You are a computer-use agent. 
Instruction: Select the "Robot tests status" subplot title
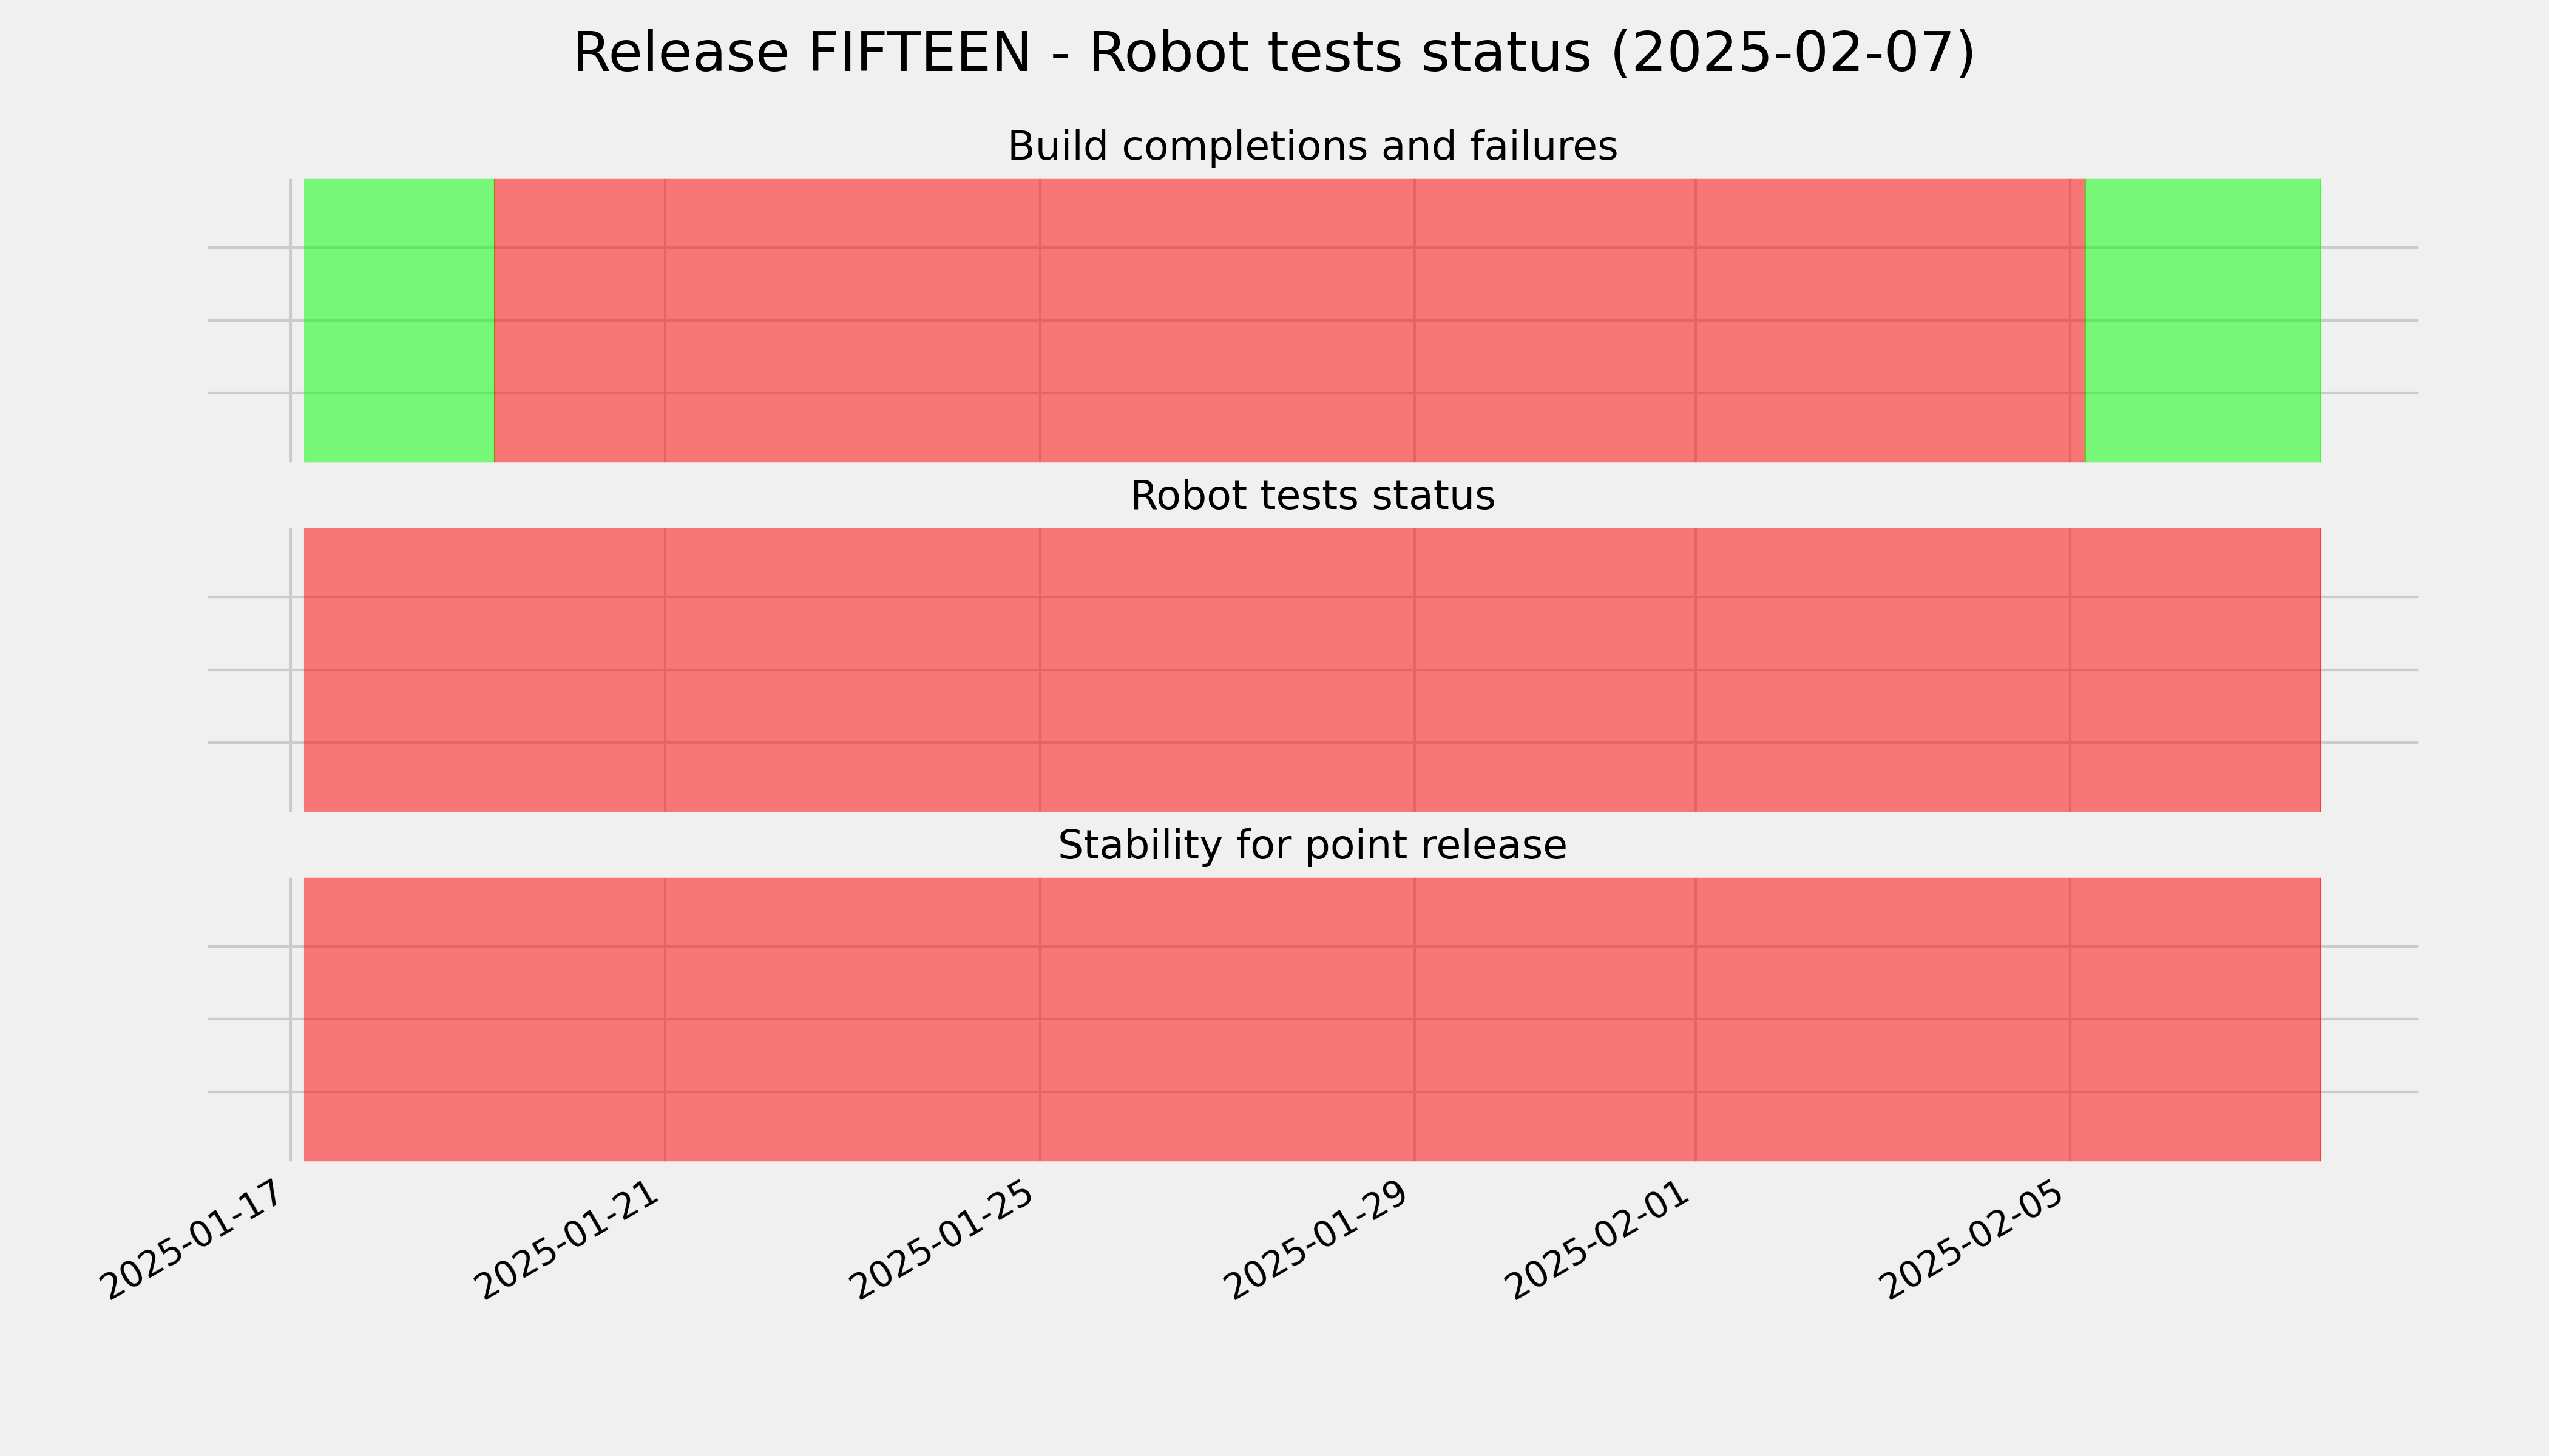tap(1312, 496)
